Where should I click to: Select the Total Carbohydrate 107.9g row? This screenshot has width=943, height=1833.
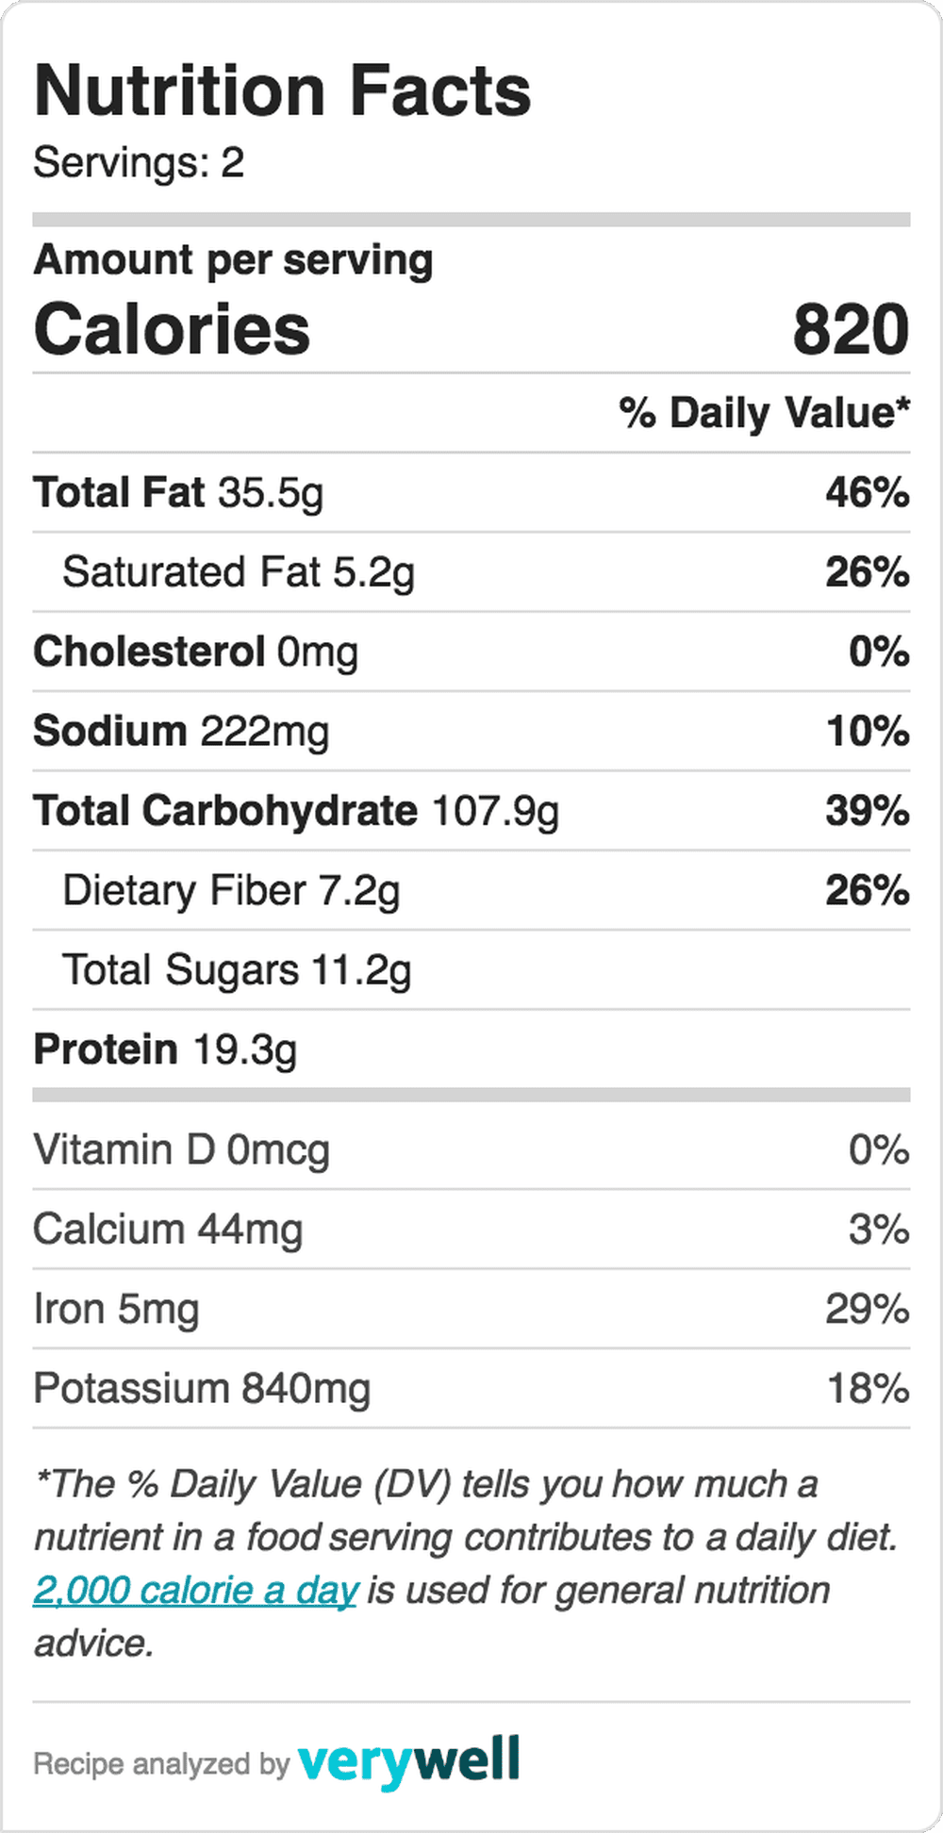(471, 811)
